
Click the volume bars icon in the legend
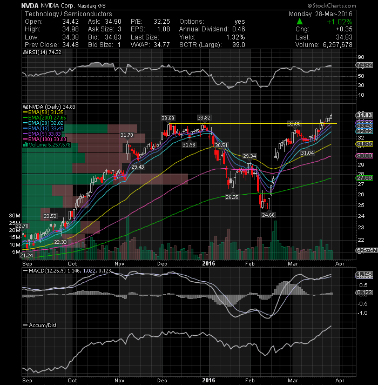(25, 145)
